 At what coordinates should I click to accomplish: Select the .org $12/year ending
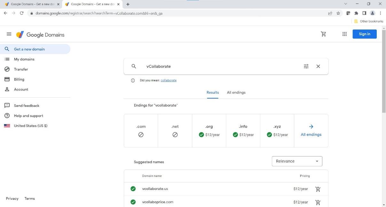[209, 131]
